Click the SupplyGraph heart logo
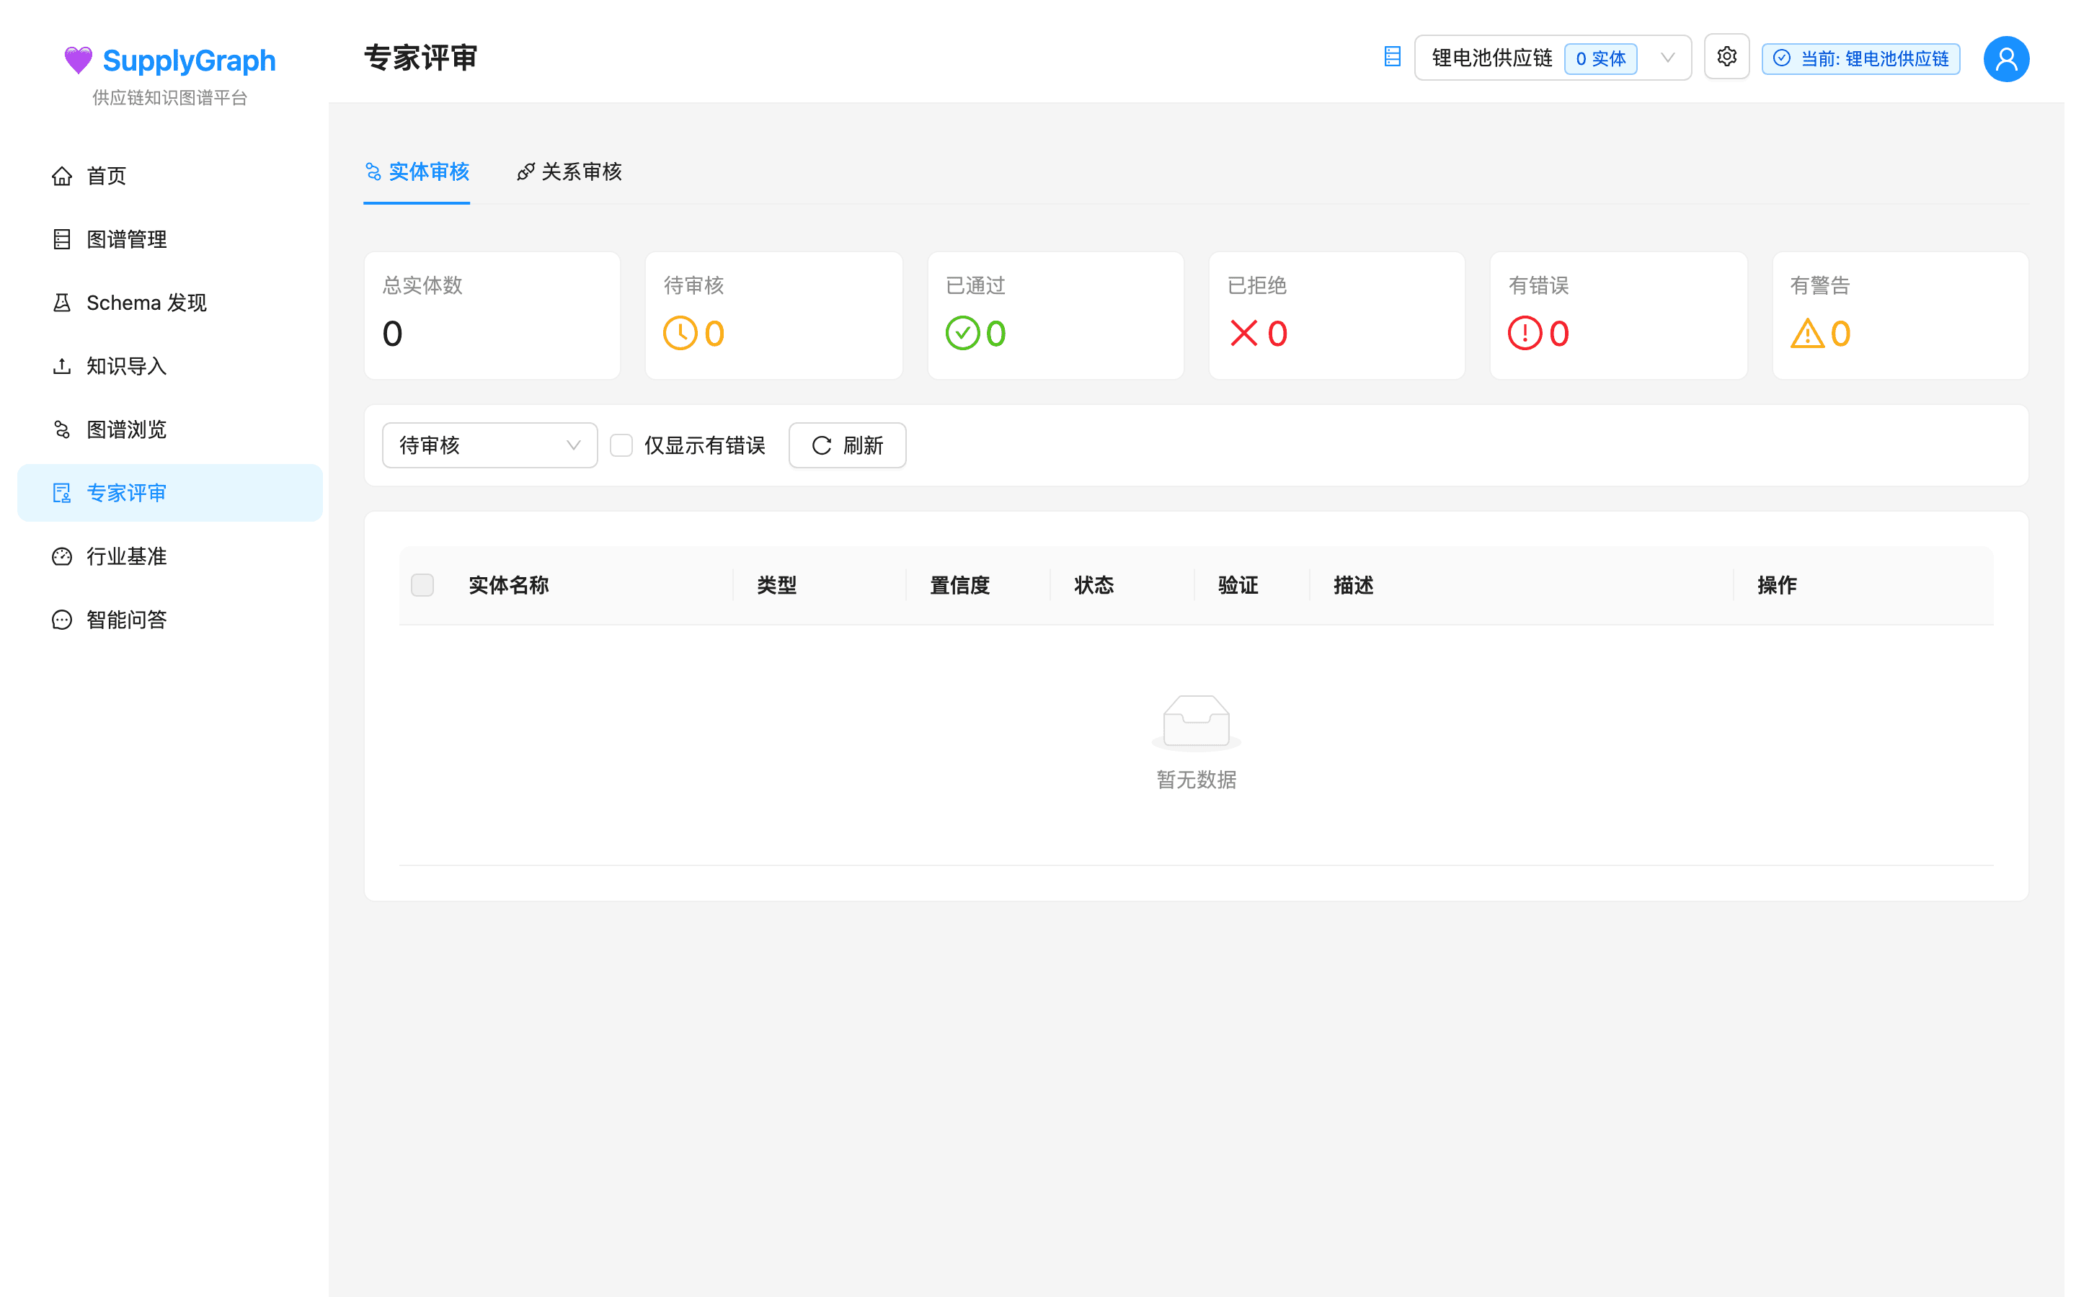The height and width of the screenshot is (1297, 2076). click(78, 59)
